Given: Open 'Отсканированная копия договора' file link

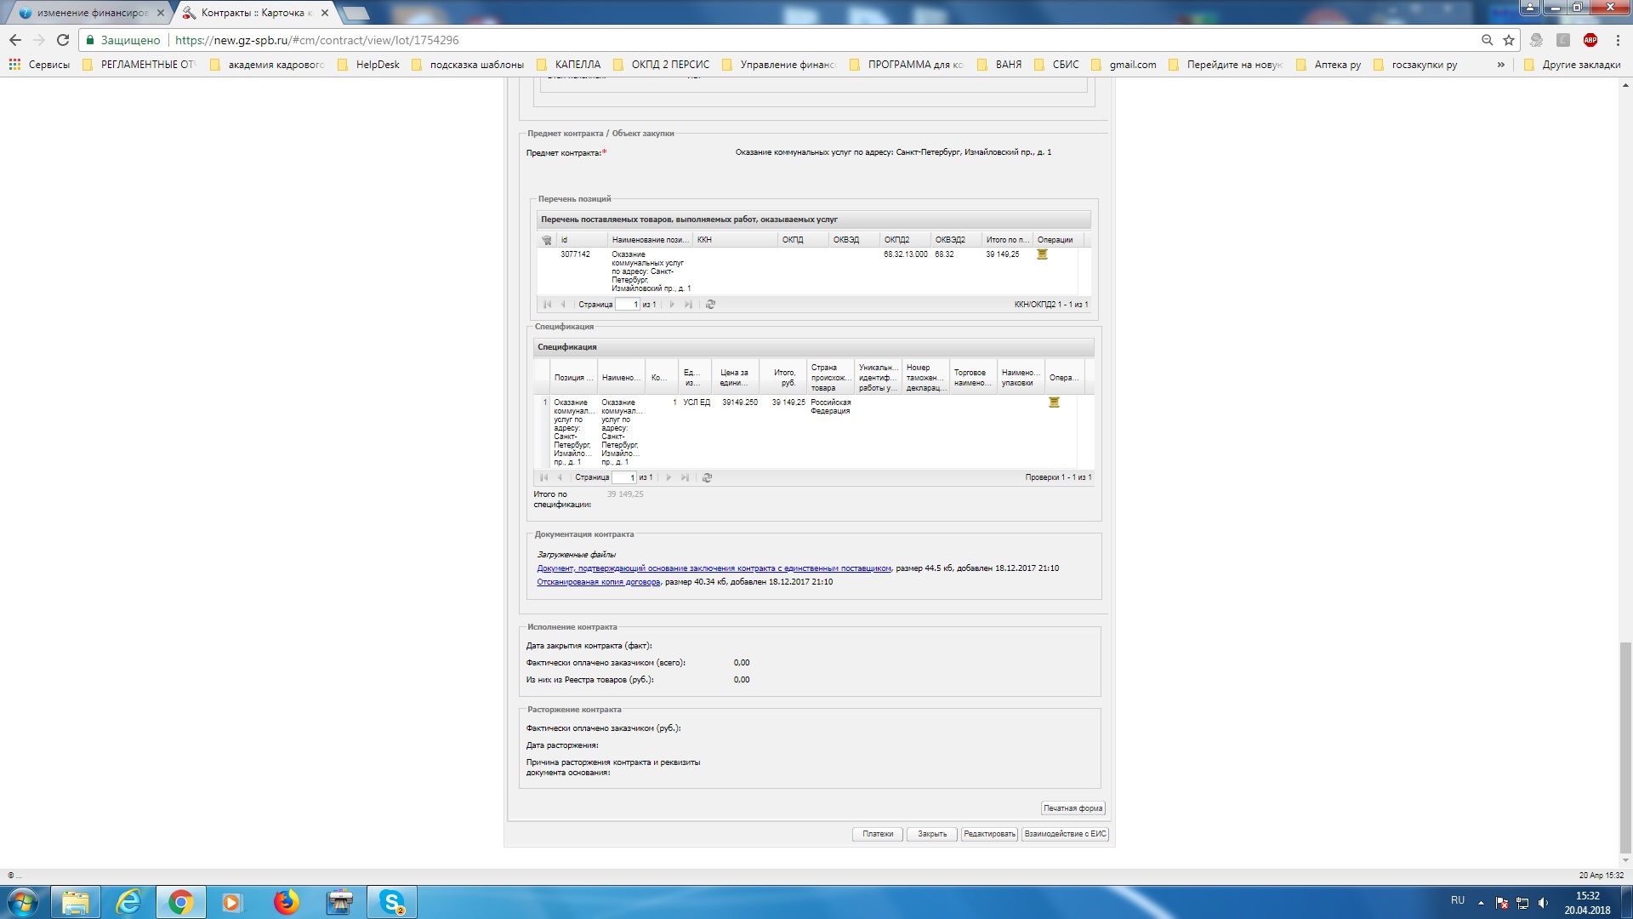Looking at the screenshot, I should point(598,582).
